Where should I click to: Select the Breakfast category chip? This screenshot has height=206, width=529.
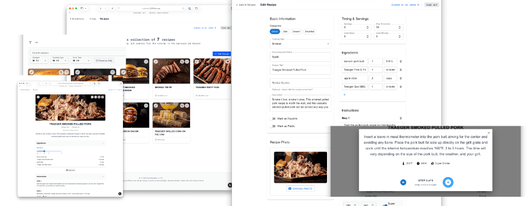click(x=310, y=31)
